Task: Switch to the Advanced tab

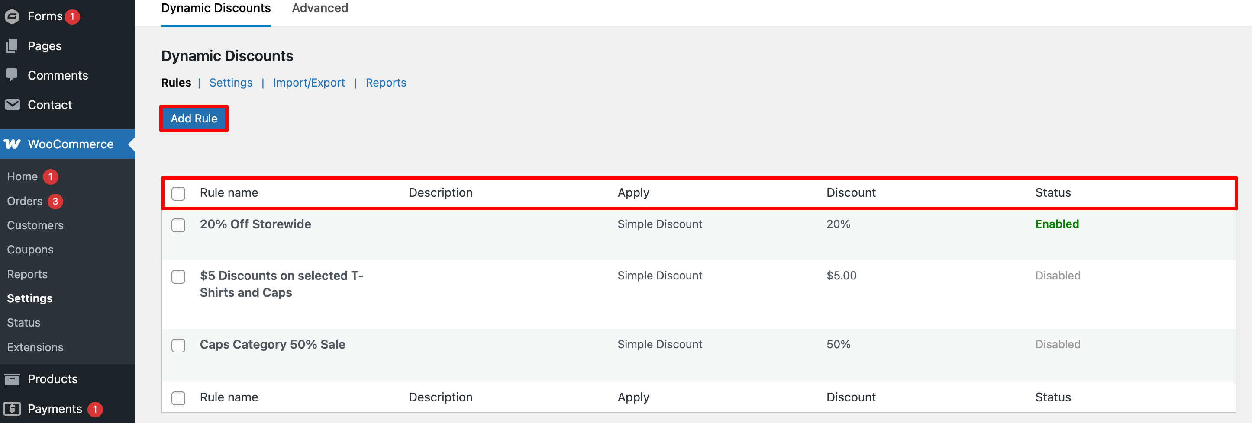Action: point(320,8)
